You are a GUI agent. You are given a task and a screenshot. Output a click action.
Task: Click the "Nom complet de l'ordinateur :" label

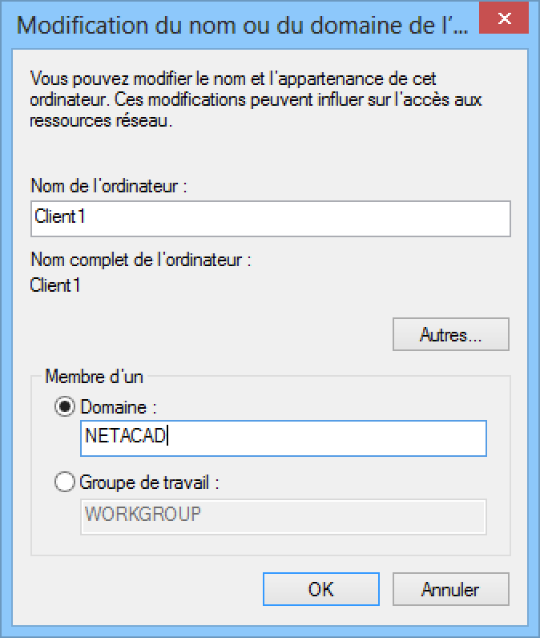[x=141, y=260]
